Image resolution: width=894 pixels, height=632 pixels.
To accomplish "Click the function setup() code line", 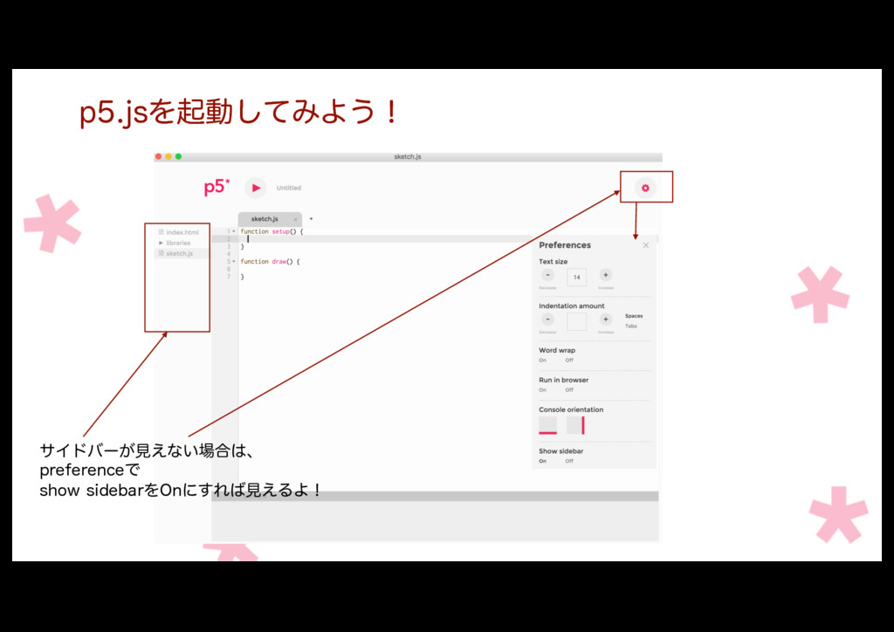I will coord(272,231).
